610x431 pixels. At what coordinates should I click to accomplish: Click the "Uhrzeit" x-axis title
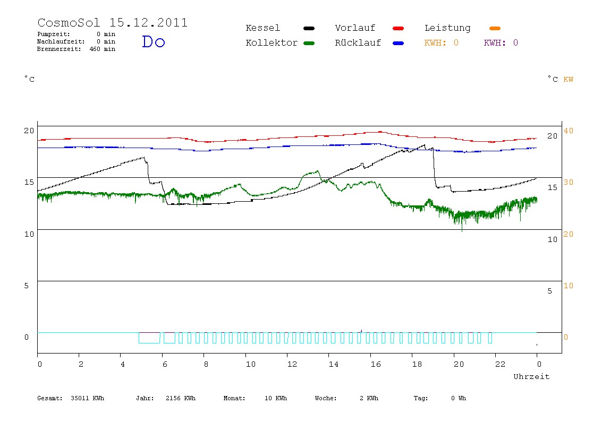[531, 376]
